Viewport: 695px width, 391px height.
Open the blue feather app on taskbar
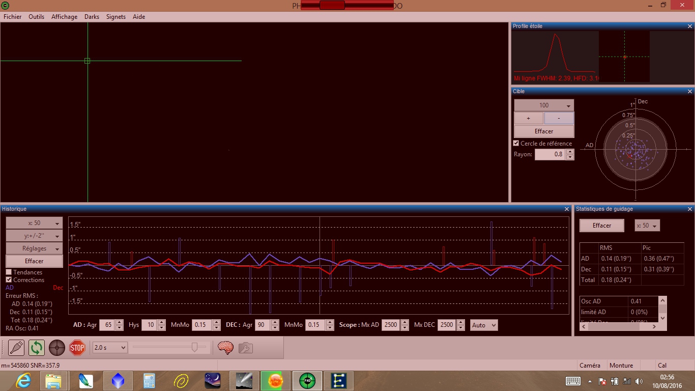point(86,381)
